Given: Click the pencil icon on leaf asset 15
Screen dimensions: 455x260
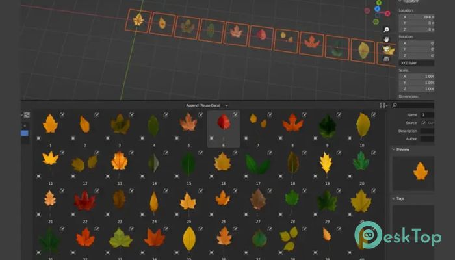Looking at the screenshot, I should pos(200,153).
